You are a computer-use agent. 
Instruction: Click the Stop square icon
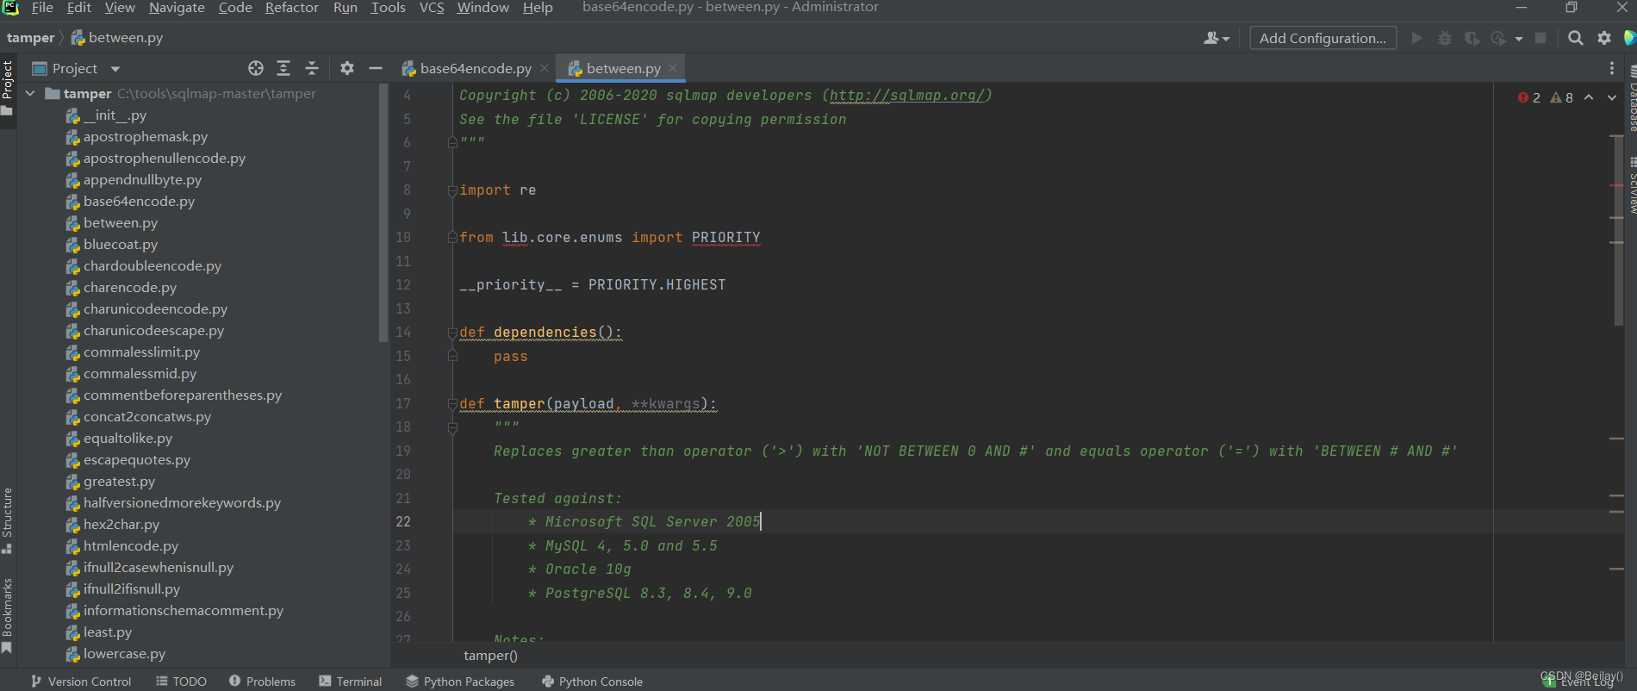click(x=1541, y=38)
